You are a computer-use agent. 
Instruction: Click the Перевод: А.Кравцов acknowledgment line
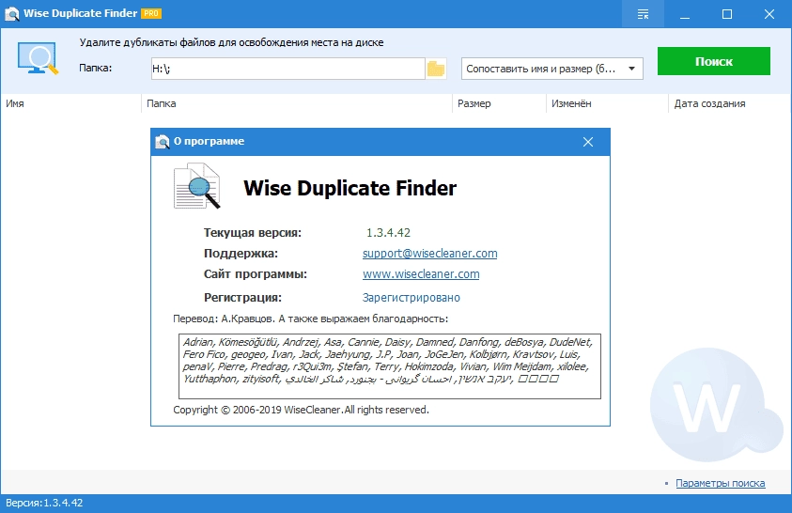pyautogui.click(x=311, y=319)
